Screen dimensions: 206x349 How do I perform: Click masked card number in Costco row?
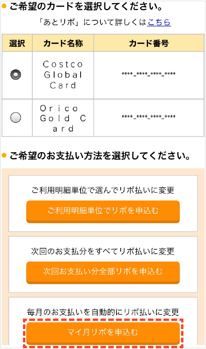[148, 74]
